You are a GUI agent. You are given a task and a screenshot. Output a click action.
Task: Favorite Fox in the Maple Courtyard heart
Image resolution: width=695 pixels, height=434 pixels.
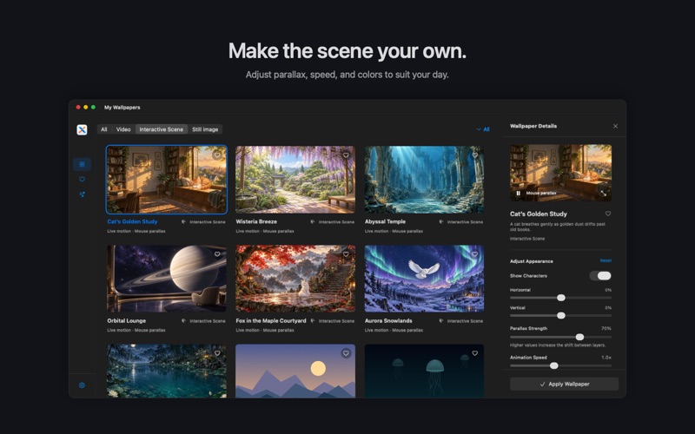pyautogui.click(x=346, y=254)
